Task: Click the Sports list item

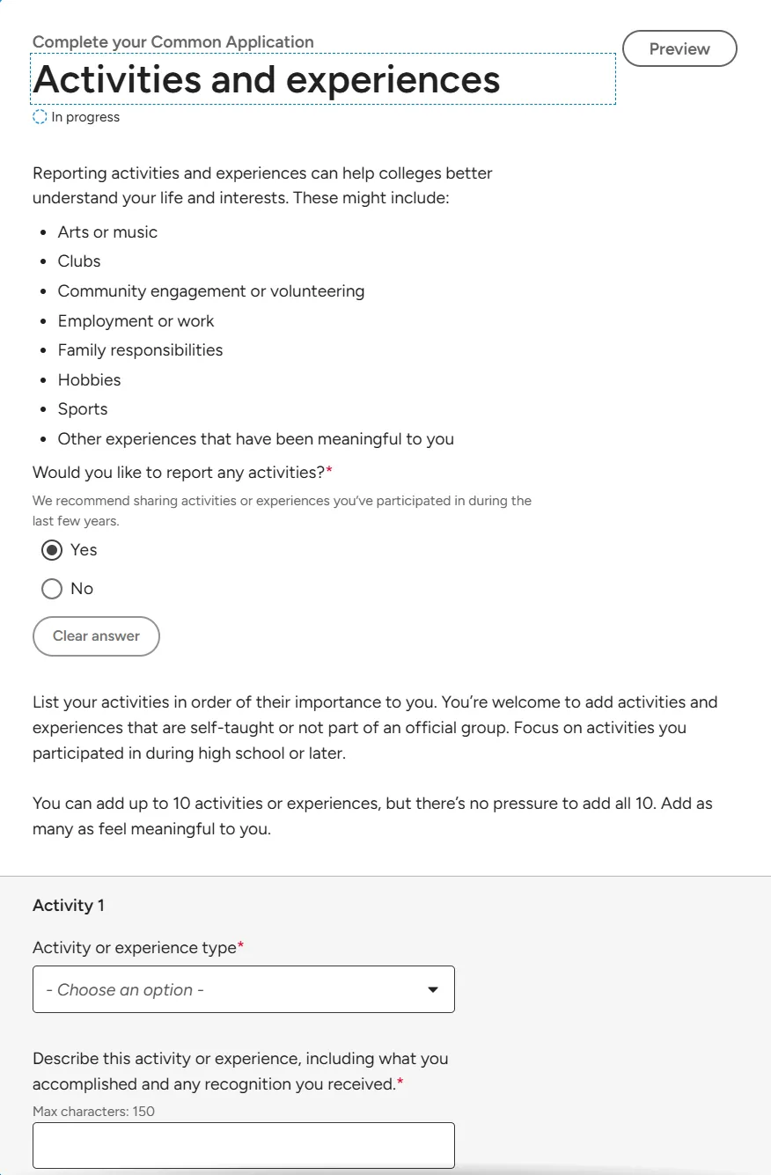Action: (x=83, y=409)
